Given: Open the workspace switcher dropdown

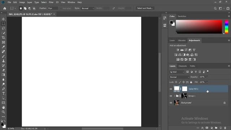Looking at the screenshot, I should point(221,8).
